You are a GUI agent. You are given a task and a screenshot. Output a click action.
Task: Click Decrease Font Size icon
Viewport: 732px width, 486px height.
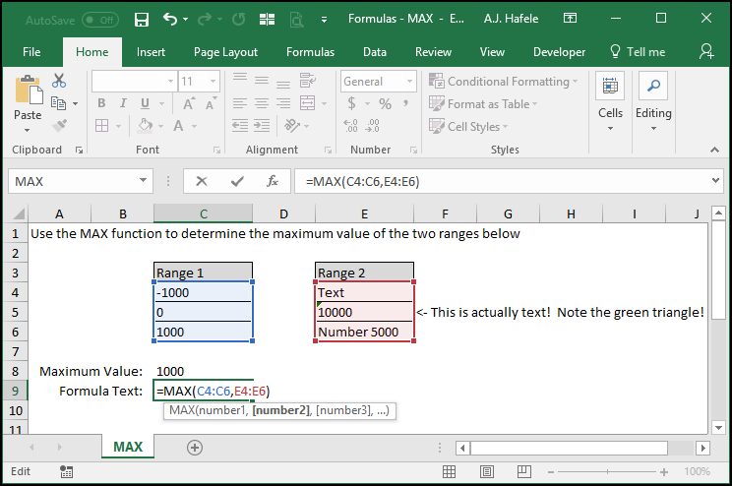[x=211, y=103]
